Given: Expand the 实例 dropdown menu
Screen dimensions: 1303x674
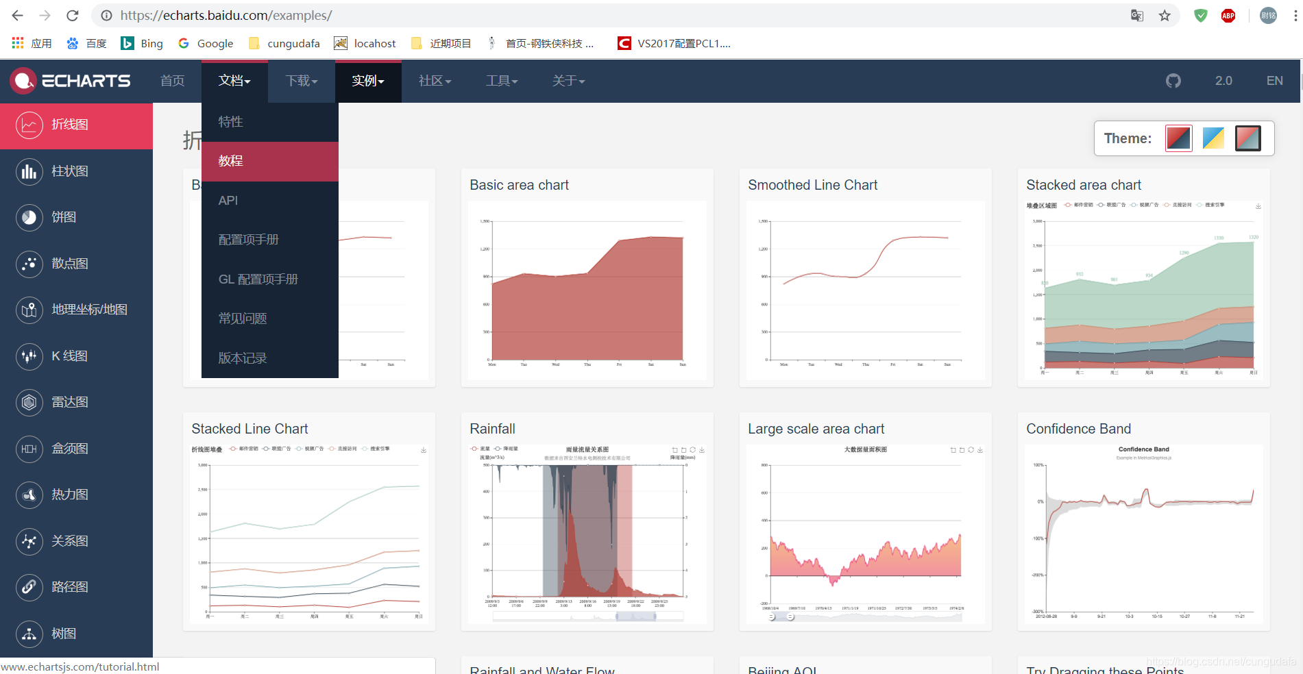Looking at the screenshot, I should (x=368, y=81).
